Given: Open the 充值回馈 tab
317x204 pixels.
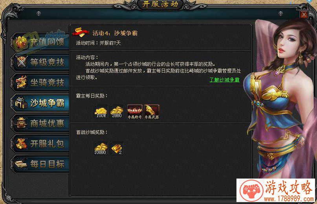Looking at the screenshot, I should pyautogui.click(x=40, y=42).
